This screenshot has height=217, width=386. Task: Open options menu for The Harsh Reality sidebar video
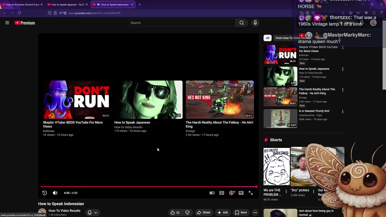pyautogui.click(x=343, y=90)
